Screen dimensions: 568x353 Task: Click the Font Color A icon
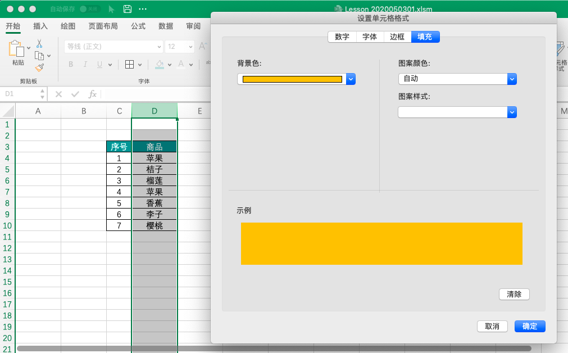tap(181, 65)
